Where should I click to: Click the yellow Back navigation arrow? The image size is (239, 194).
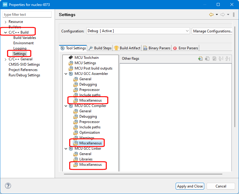211,15
